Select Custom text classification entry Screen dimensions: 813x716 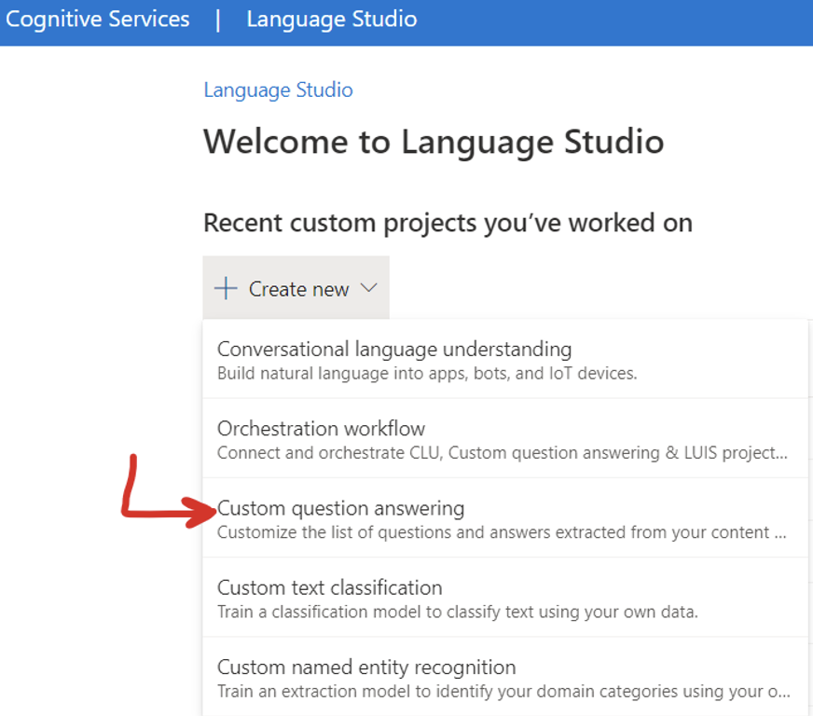tap(504, 598)
